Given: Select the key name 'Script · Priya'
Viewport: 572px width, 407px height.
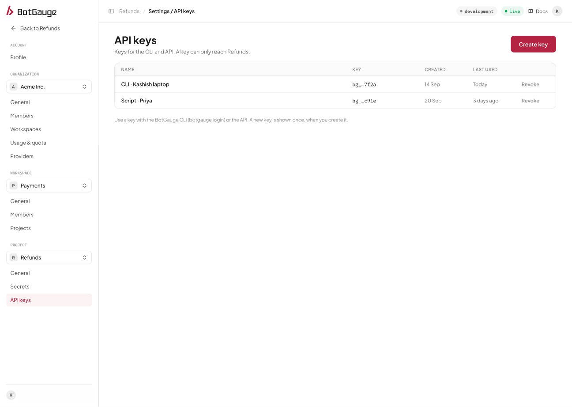Looking at the screenshot, I should (136, 101).
